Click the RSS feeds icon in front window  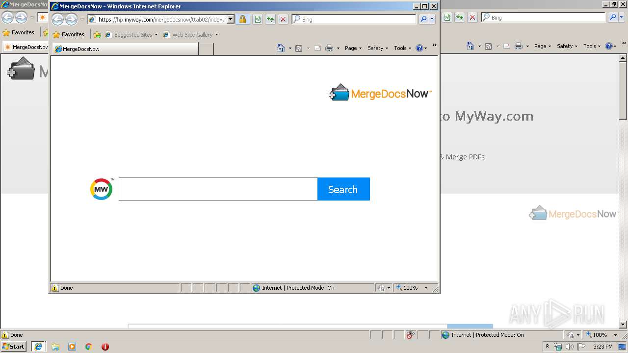click(298, 48)
